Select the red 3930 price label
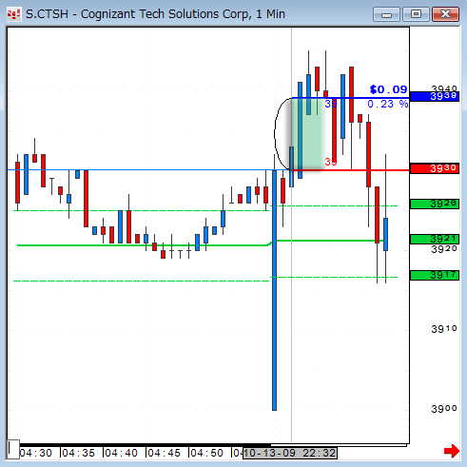The width and height of the screenshot is (467, 467). 435,168
